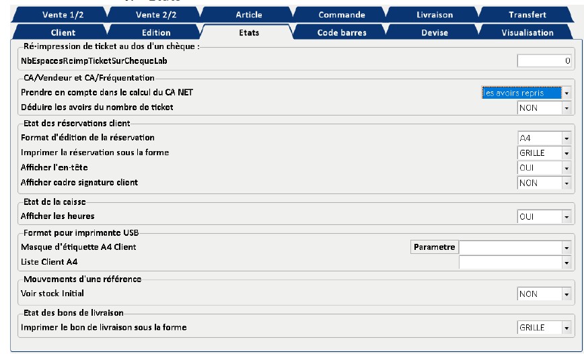Open the Livraison tab

tap(435, 15)
